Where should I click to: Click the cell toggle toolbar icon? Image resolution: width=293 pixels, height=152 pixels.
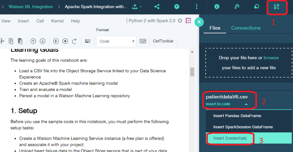click(88, 41)
